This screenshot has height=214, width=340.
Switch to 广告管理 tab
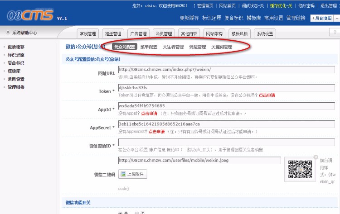coord(138,33)
